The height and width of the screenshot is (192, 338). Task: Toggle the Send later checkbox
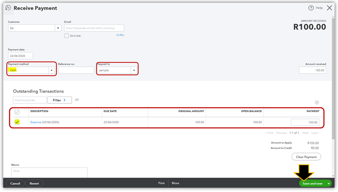[66, 36]
